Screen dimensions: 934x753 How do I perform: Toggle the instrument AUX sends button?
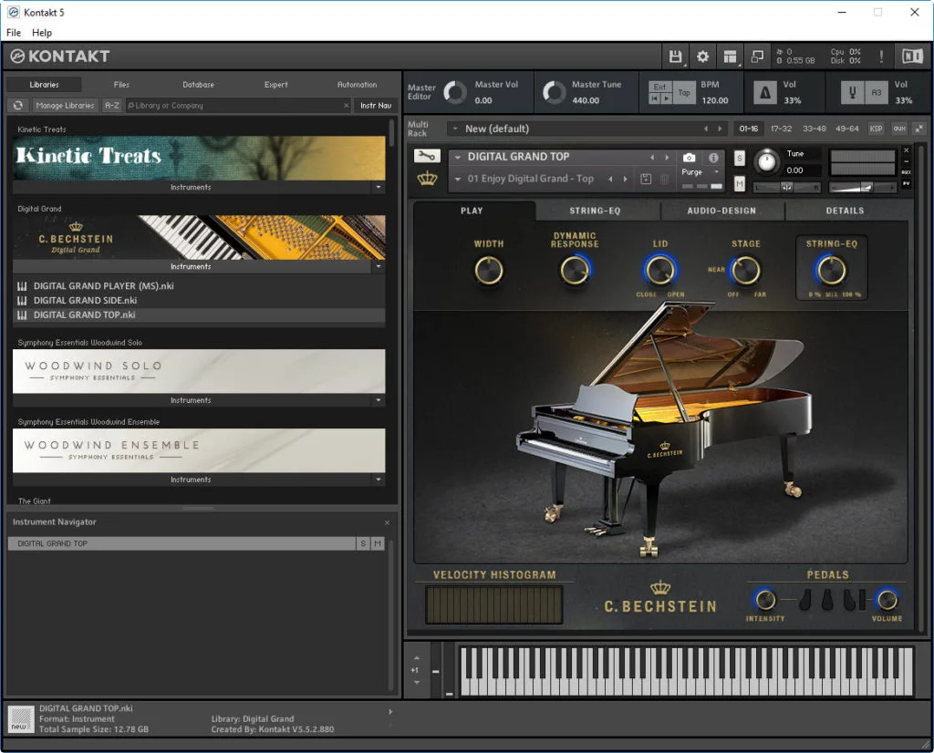pos(906,172)
